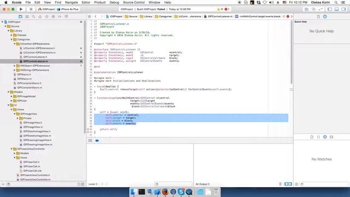Screen dimensions: 350x197
Task: Open the Product menu
Action: click(x=100, y=2)
